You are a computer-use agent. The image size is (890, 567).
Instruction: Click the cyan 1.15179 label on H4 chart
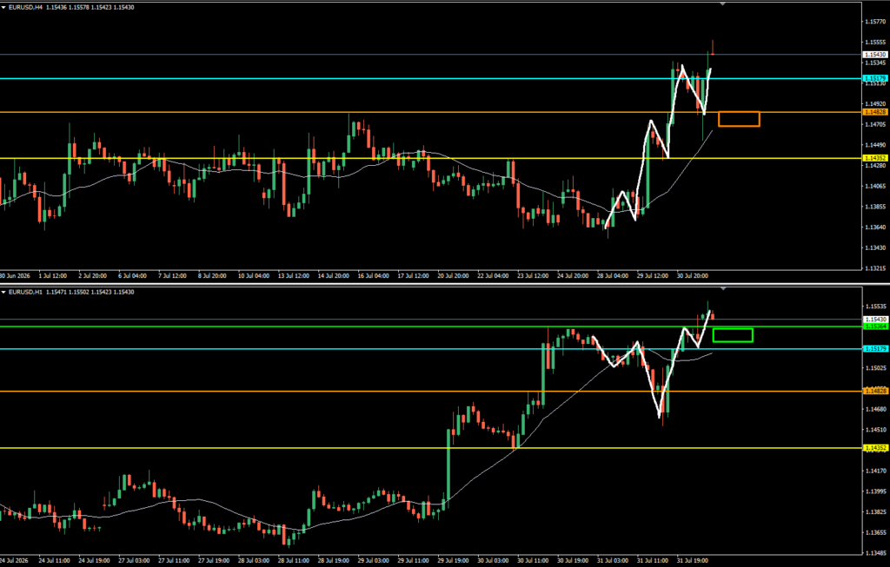click(x=874, y=78)
